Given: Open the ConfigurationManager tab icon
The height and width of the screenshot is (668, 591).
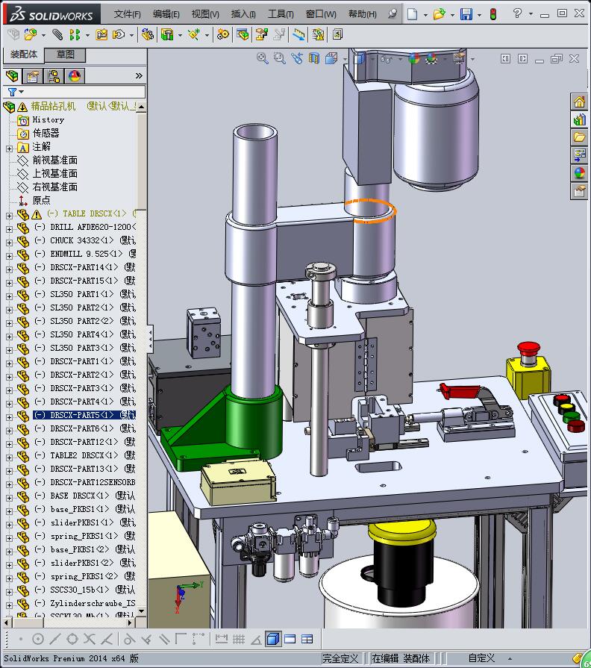Looking at the screenshot, I should click(54, 76).
